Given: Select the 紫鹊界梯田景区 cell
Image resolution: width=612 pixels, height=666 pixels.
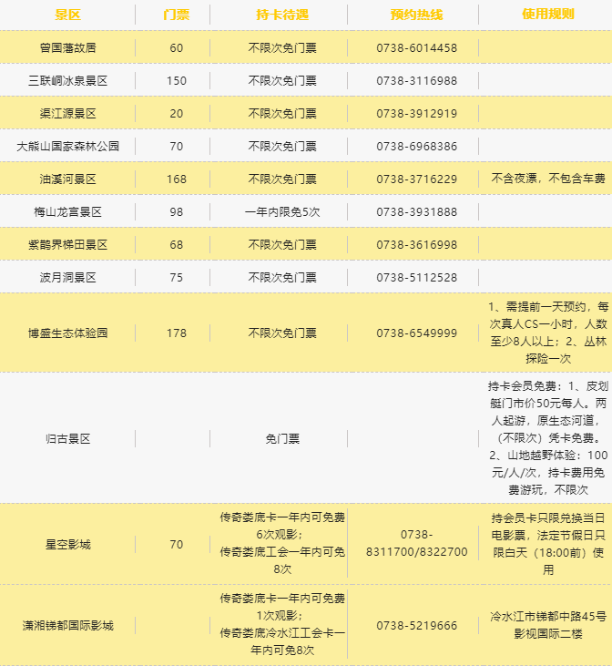Looking at the screenshot, I should 68,245.
